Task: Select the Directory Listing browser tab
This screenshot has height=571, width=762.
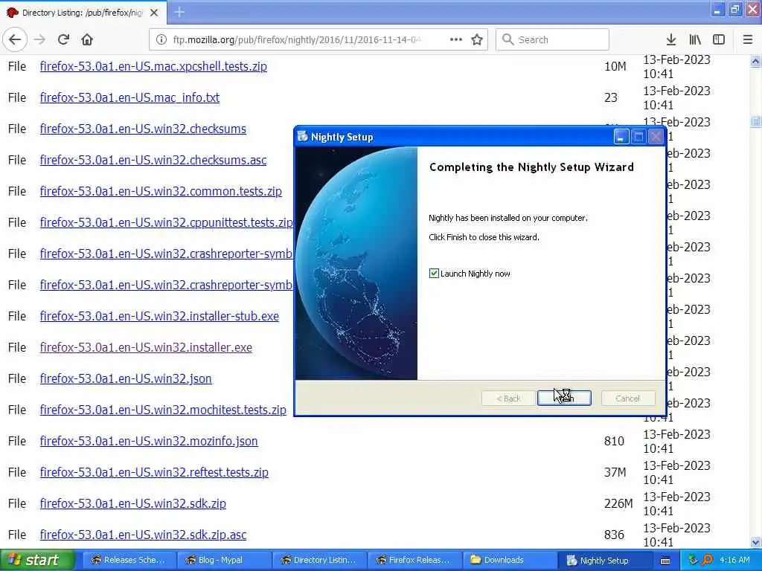Action: click(x=83, y=13)
